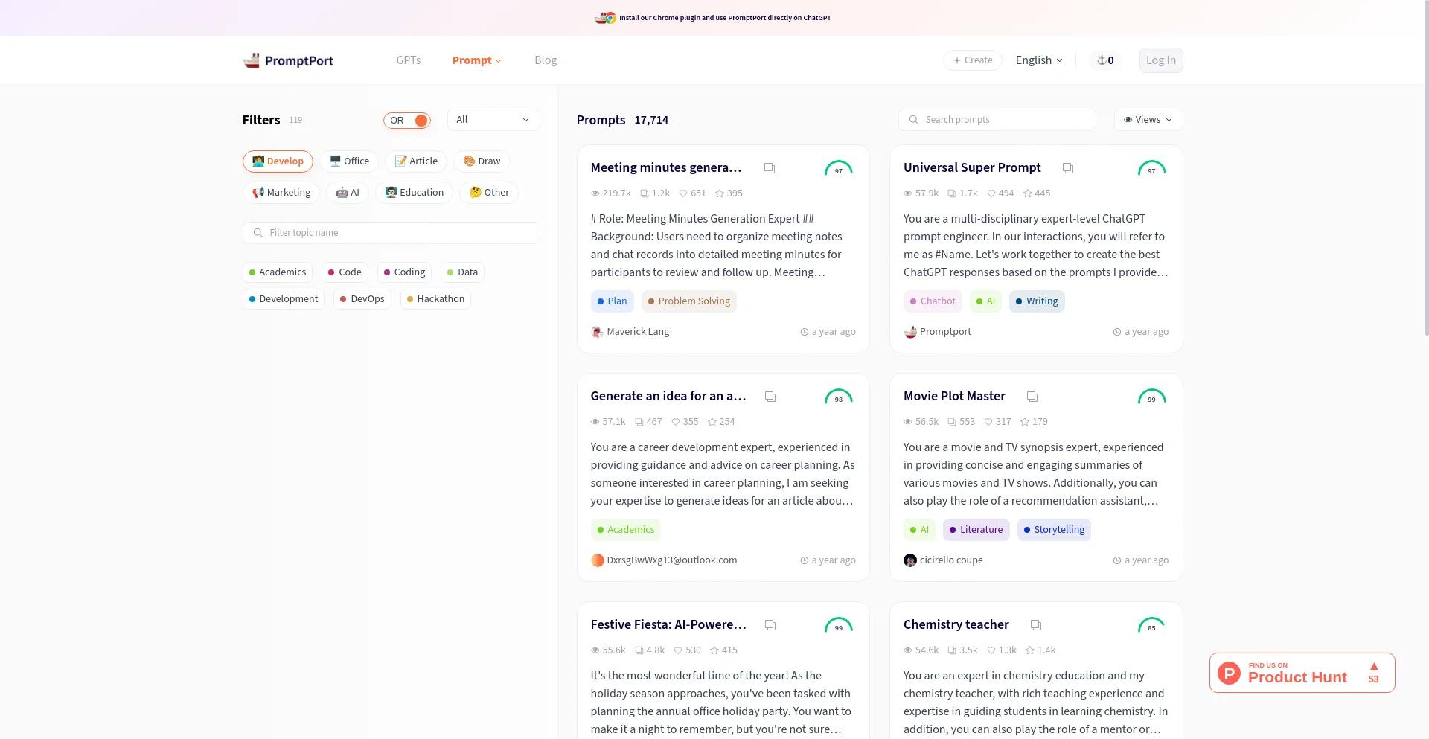Screen dimensions: 1429x739
Task: Select the Code topic filter
Action: pyautogui.click(x=345, y=272)
